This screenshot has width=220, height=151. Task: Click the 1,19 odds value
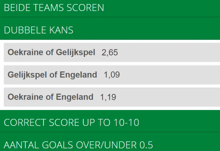(x=108, y=97)
